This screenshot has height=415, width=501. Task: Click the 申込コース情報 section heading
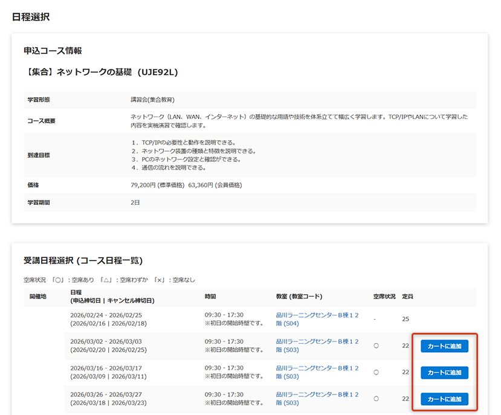(x=53, y=51)
